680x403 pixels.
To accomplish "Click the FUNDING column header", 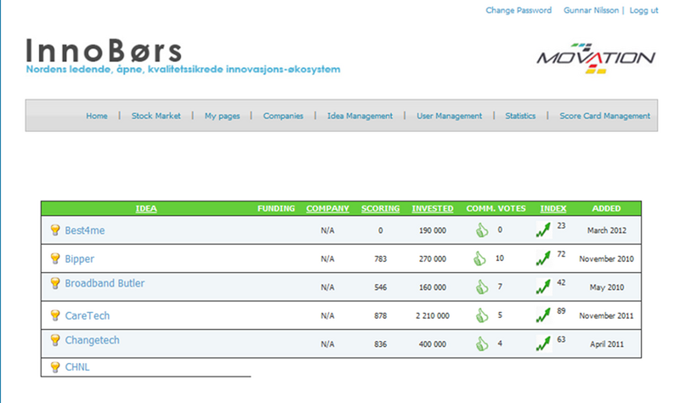I will point(276,208).
